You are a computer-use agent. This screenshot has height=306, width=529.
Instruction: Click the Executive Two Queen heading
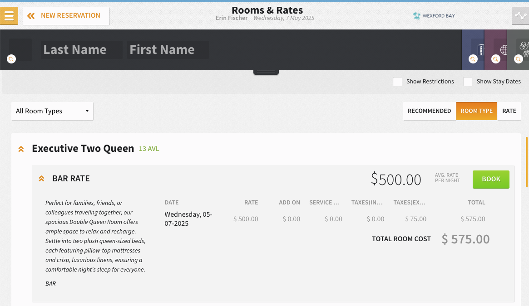[83, 148]
